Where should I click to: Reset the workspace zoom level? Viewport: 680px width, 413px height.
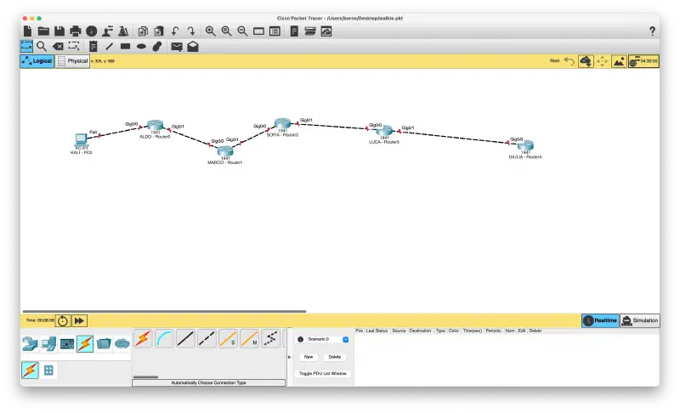click(x=226, y=31)
